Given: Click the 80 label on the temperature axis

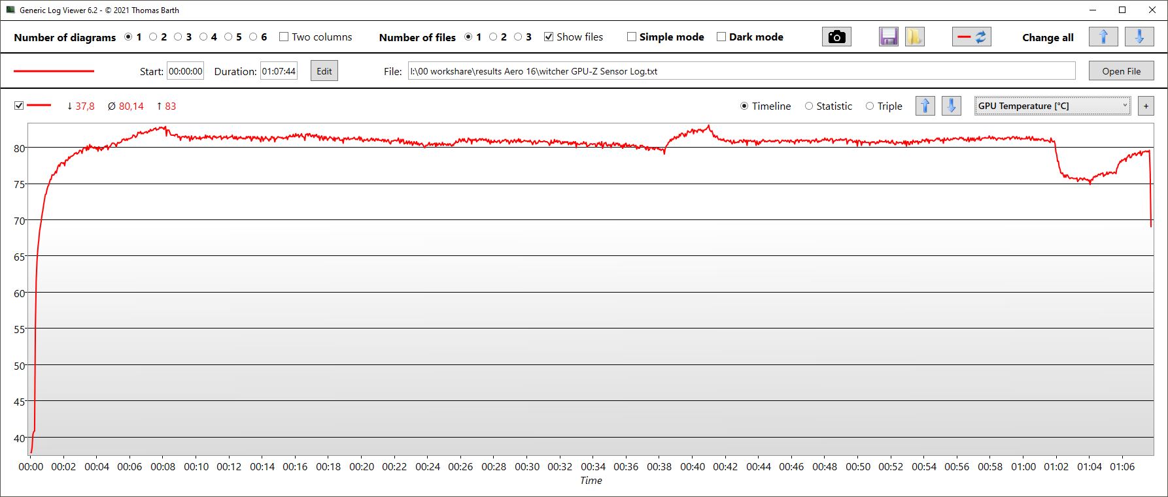Looking at the screenshot, I should point(19,148).
